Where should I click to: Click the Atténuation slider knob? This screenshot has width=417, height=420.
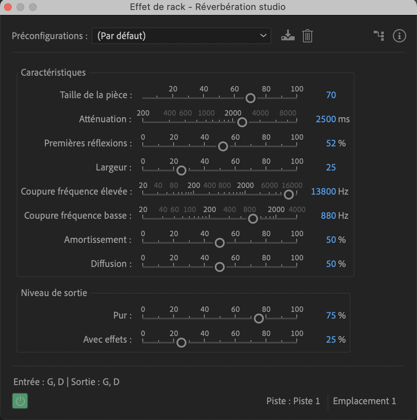click(242, 122)
